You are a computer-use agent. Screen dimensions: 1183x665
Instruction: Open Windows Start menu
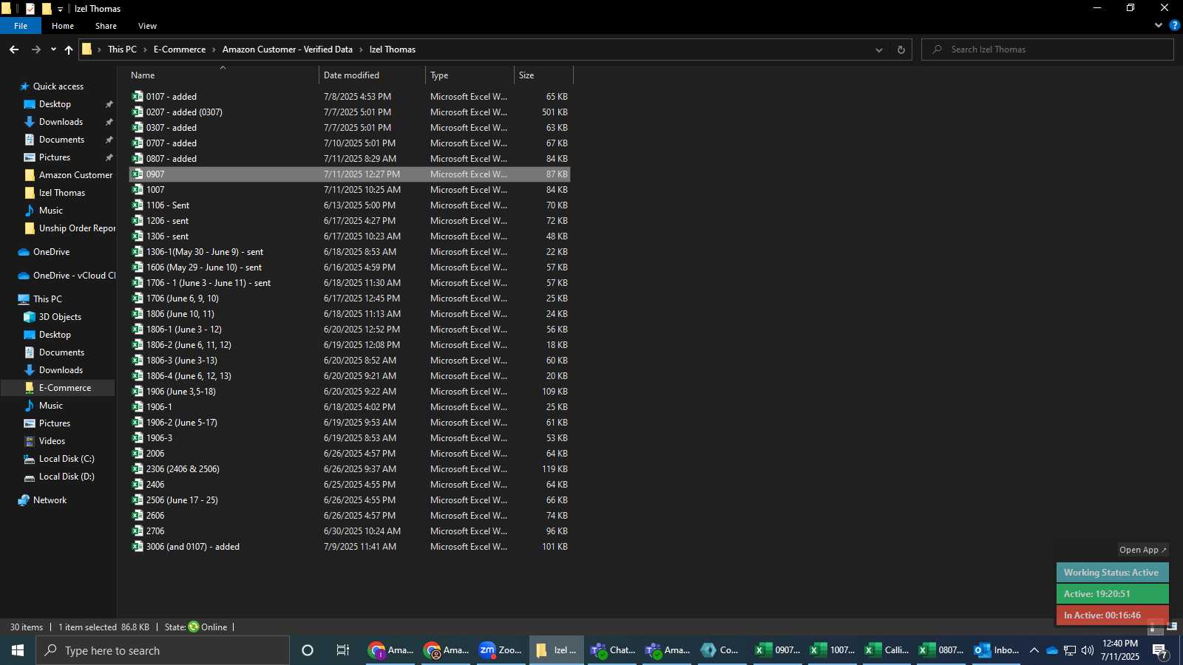[x=18, y=650]
